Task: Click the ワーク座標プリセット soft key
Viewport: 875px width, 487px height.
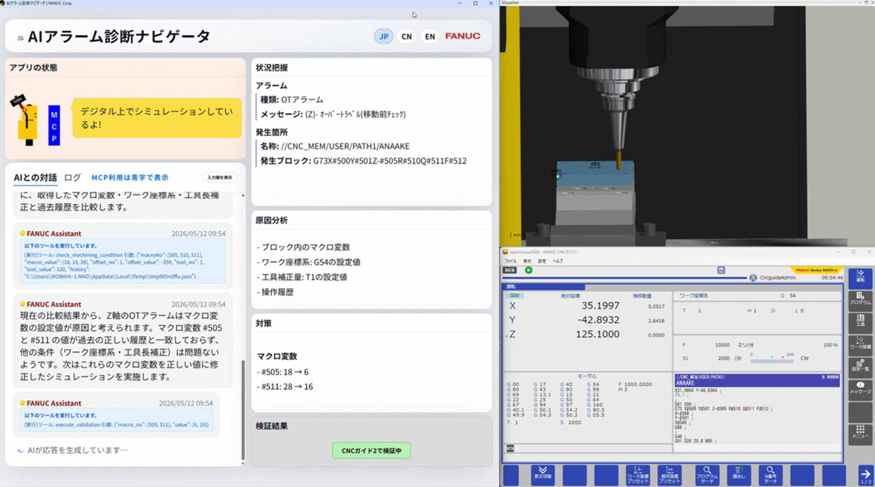Action: (637, 474)
